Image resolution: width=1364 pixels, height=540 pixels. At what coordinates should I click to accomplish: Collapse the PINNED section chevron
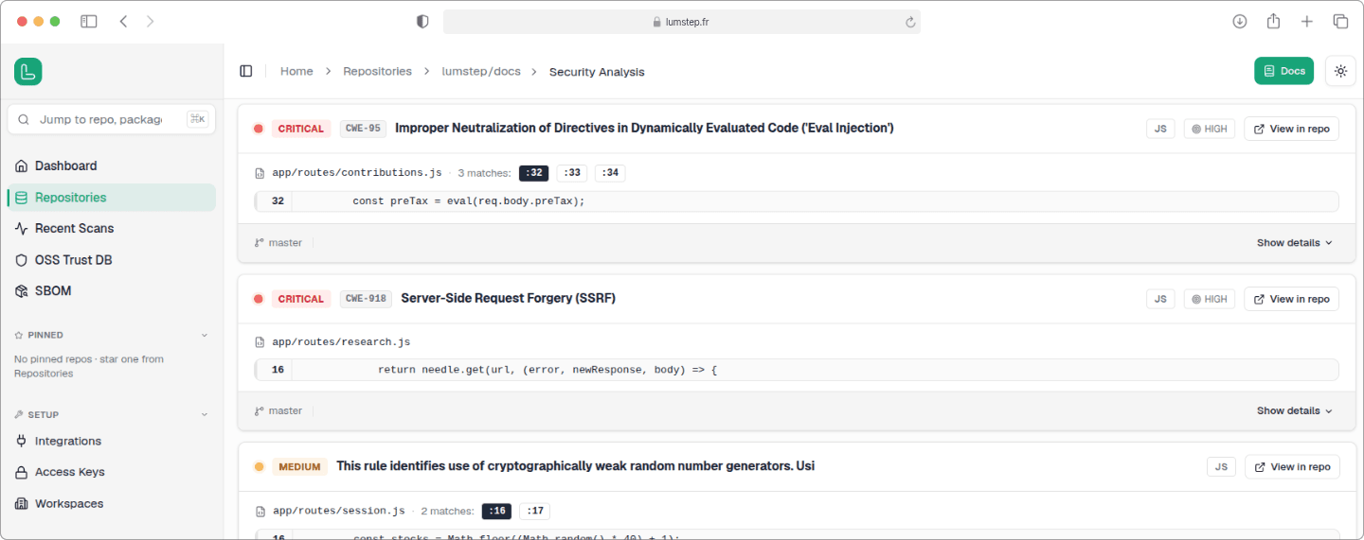coord(205,335)
